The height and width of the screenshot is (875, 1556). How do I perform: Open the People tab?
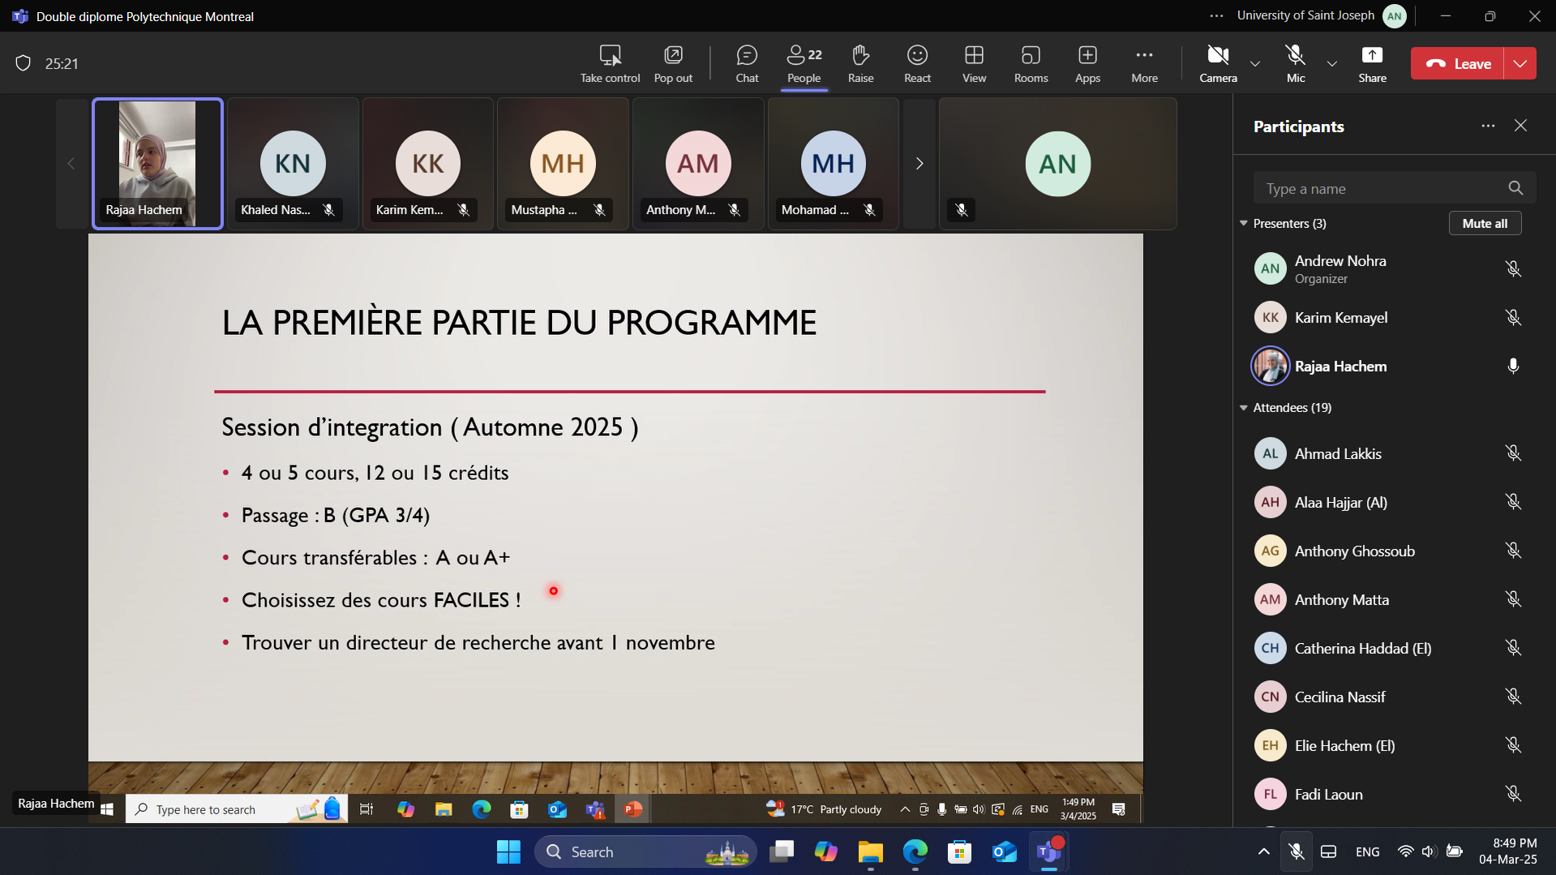pyautogui.click(x=804, y=63)
